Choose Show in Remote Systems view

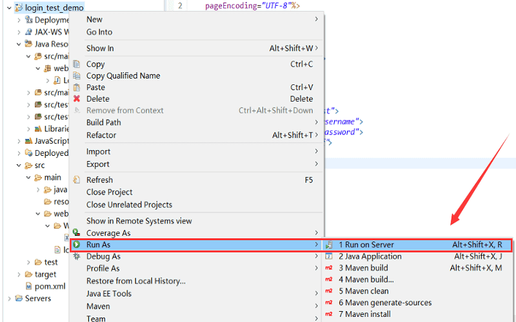[197, 221]
